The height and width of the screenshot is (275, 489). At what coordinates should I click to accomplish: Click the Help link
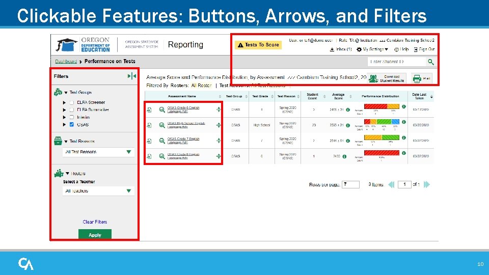pos(401,49)
